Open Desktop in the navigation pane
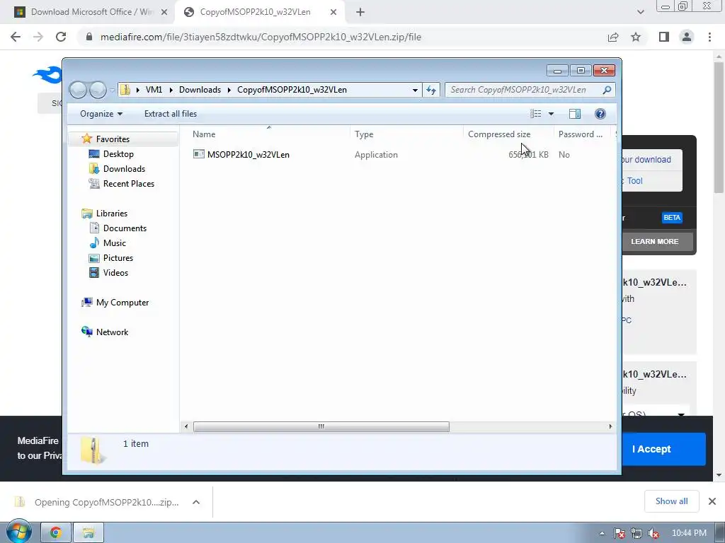The image size is (725, 543). pyautogui.click(x=118, y=153)
